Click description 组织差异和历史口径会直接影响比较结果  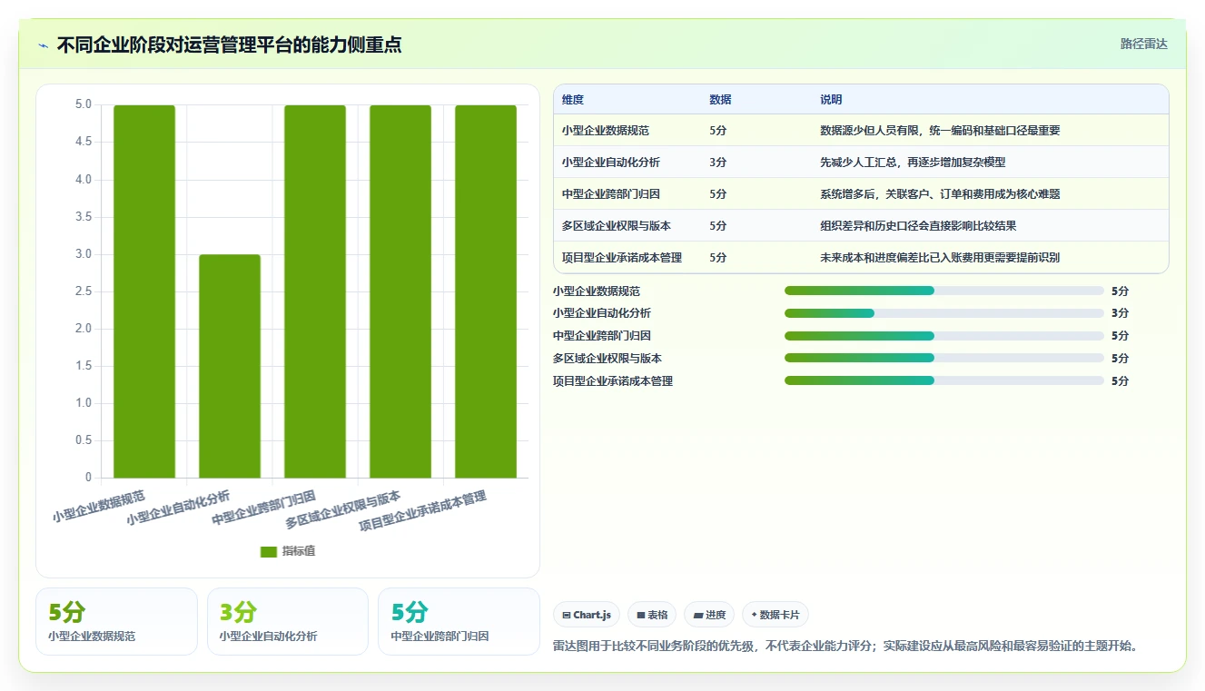918,226
